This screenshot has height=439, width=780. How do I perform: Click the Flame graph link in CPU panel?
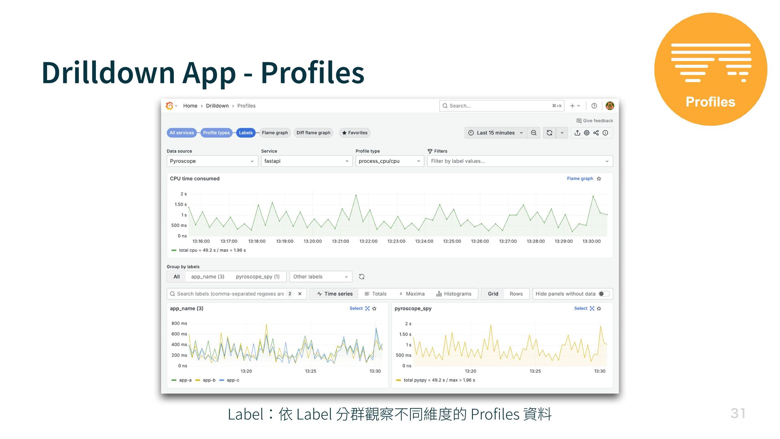point(580,179)
